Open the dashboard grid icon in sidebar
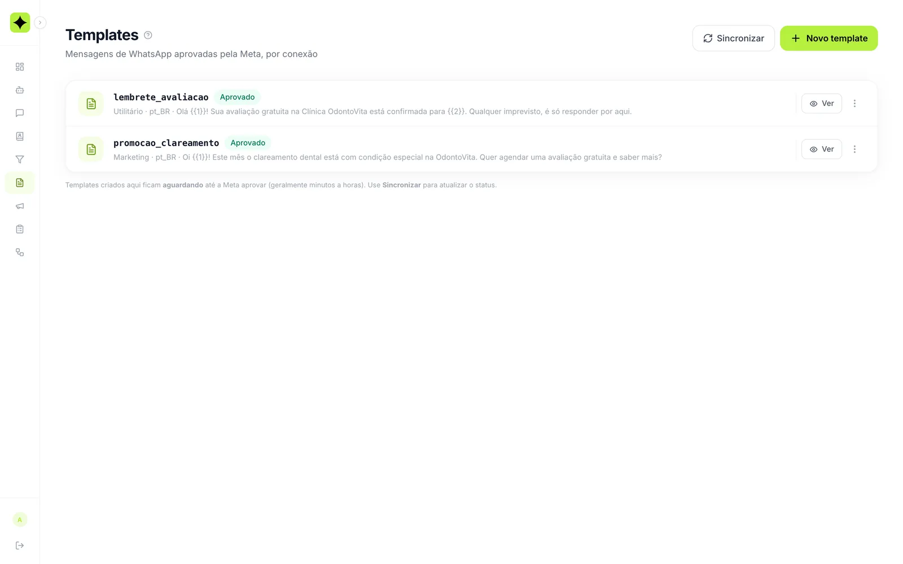 coord(20,67)
